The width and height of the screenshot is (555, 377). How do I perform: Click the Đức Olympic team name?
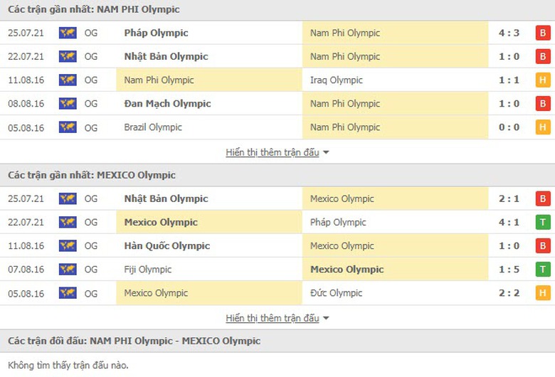click(x=337, y=293)
